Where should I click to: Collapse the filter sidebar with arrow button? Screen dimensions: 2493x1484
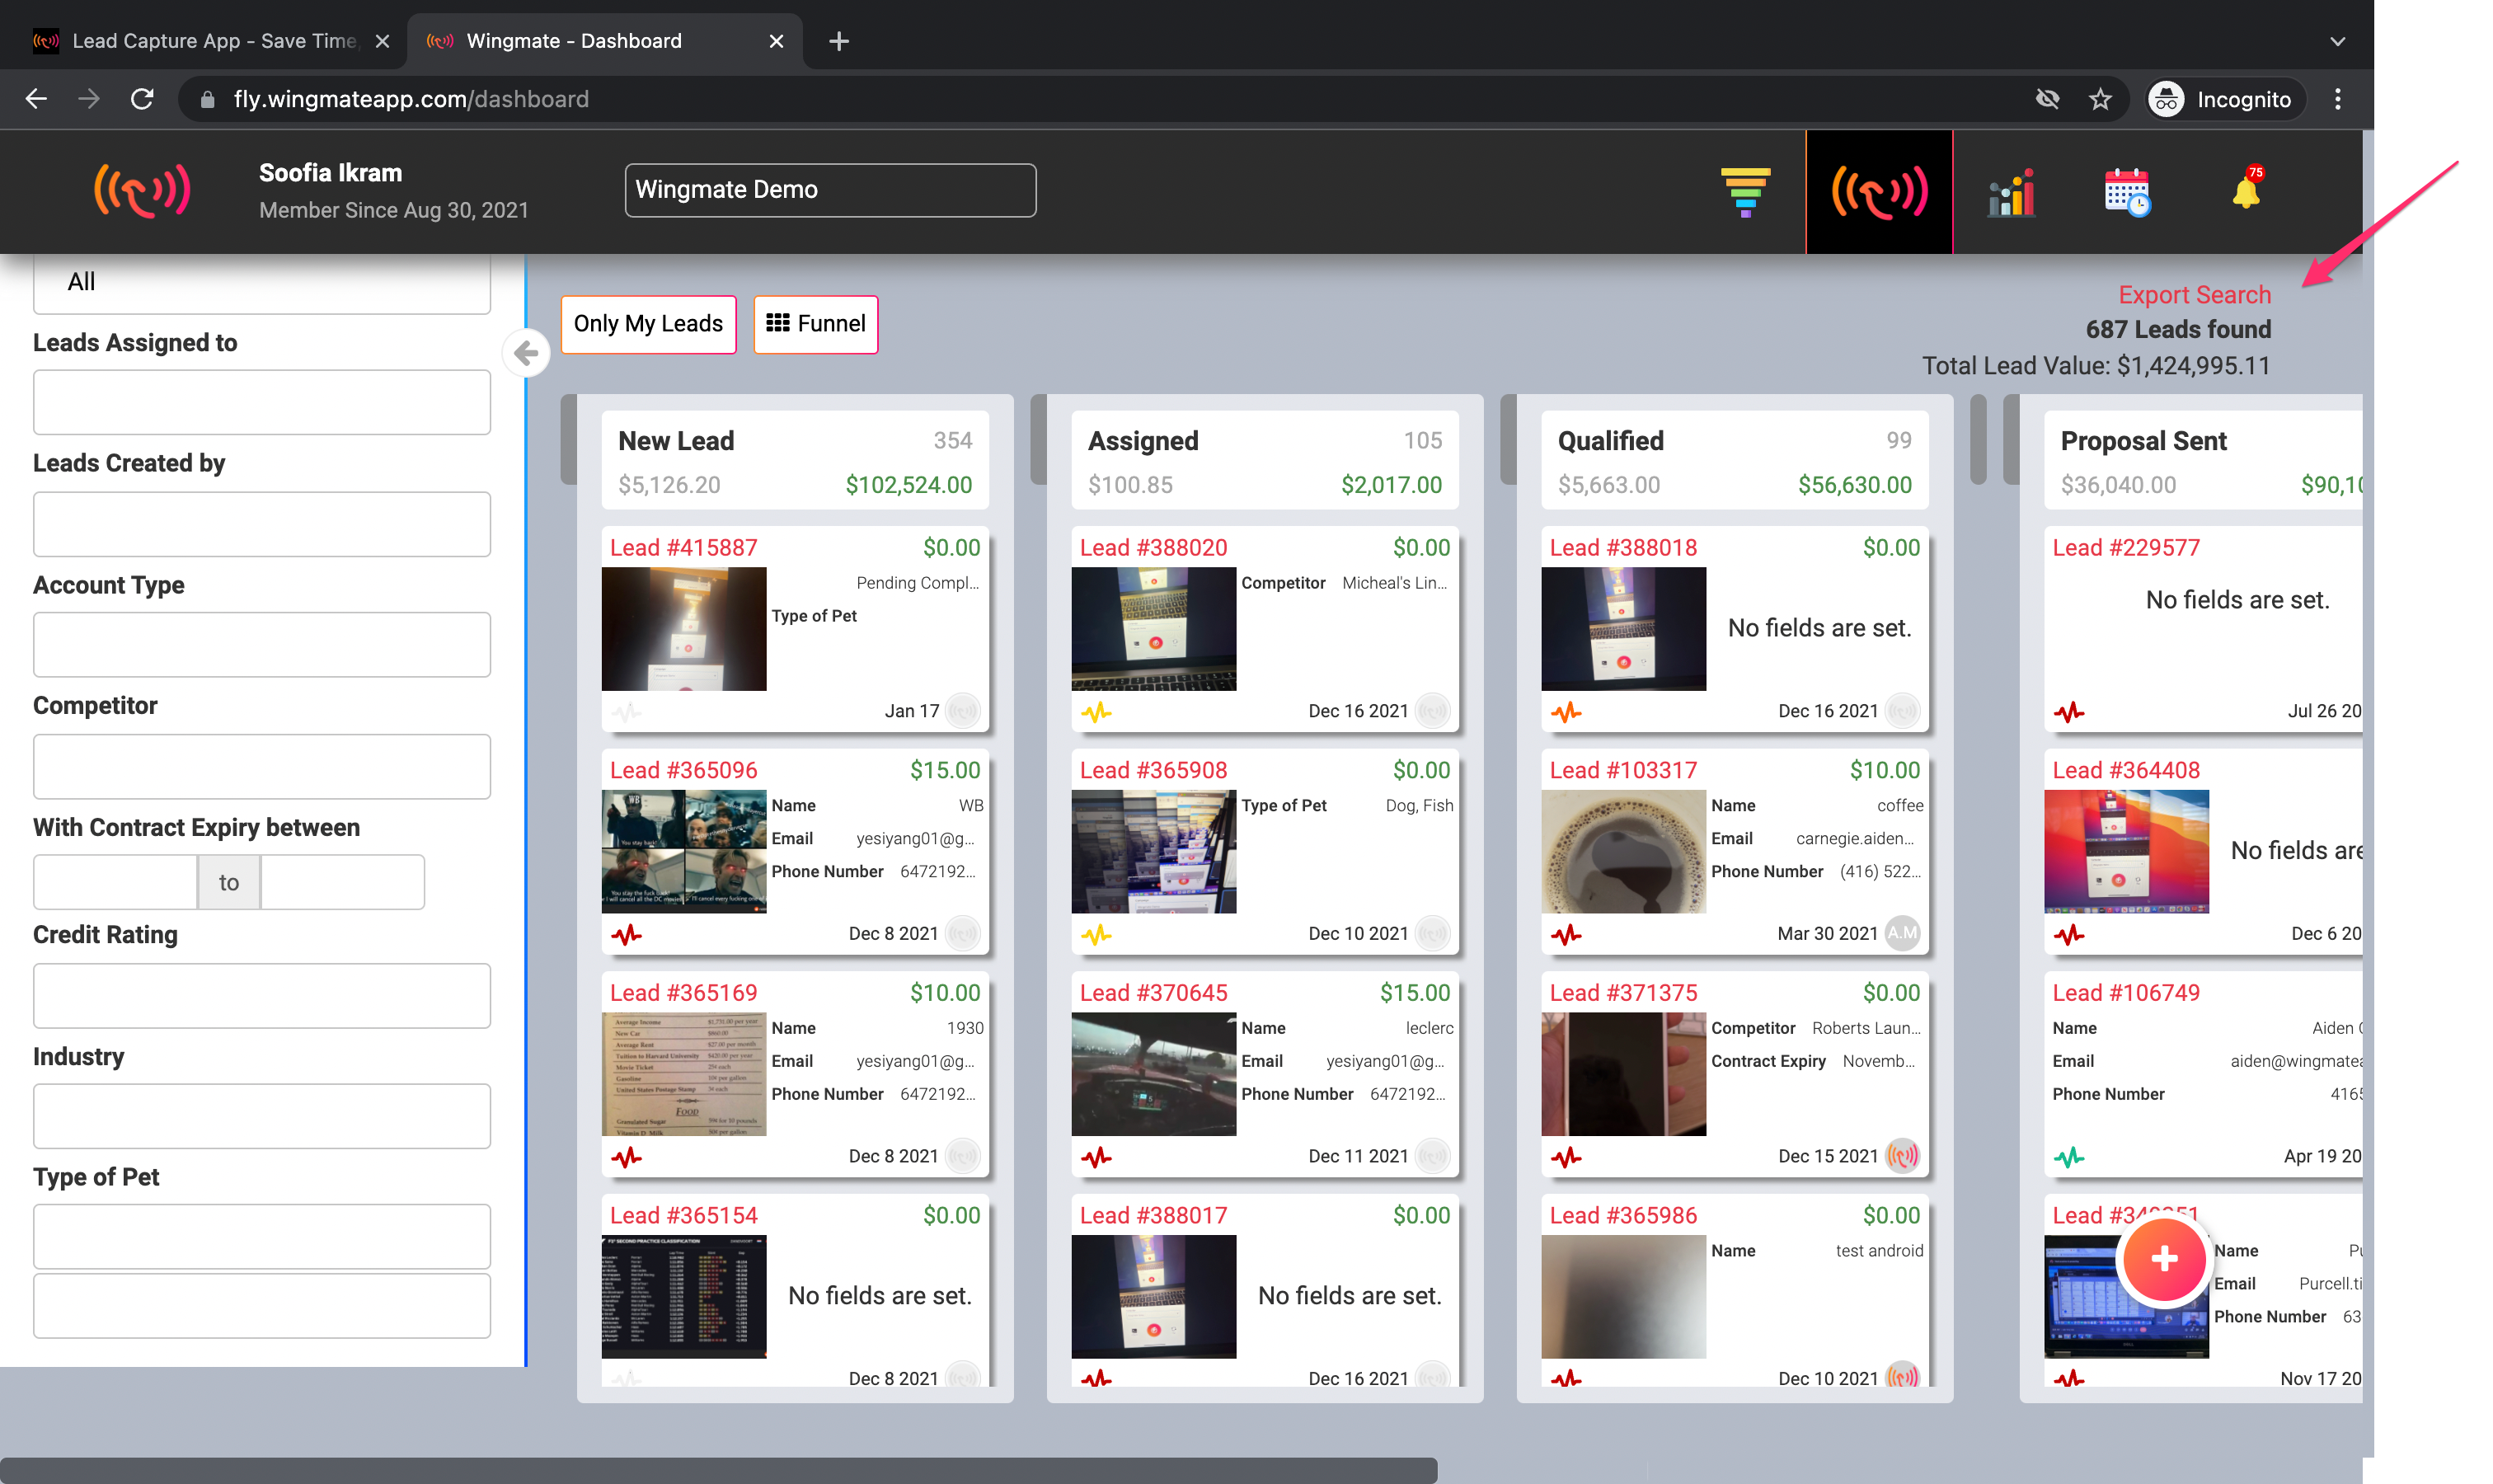pyautogui.click(x=526, y=353)
